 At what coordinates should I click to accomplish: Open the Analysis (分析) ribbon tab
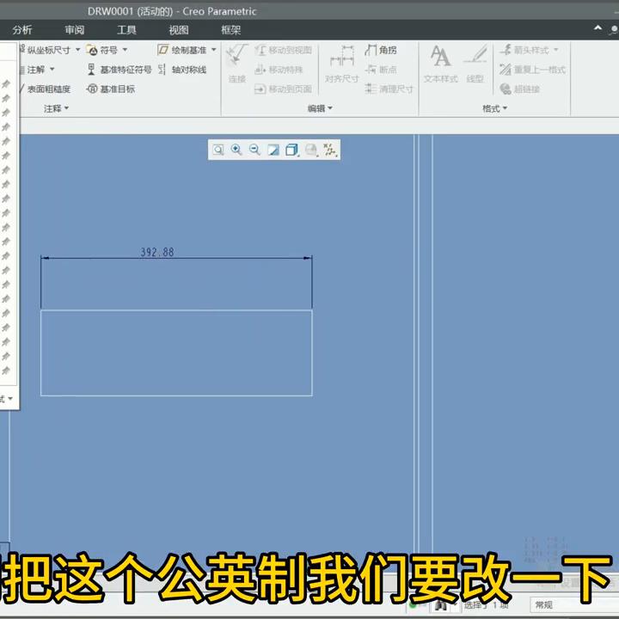22,30
